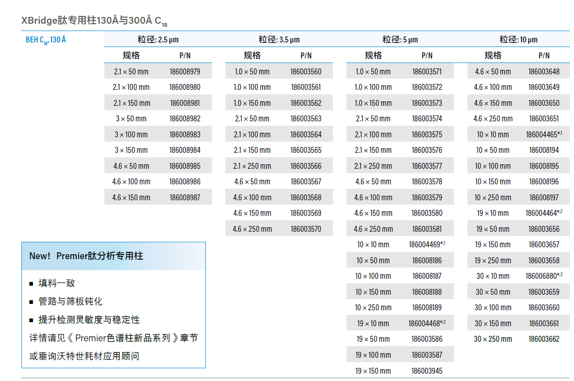Select part number 186003571

click(x=427, y=72)
